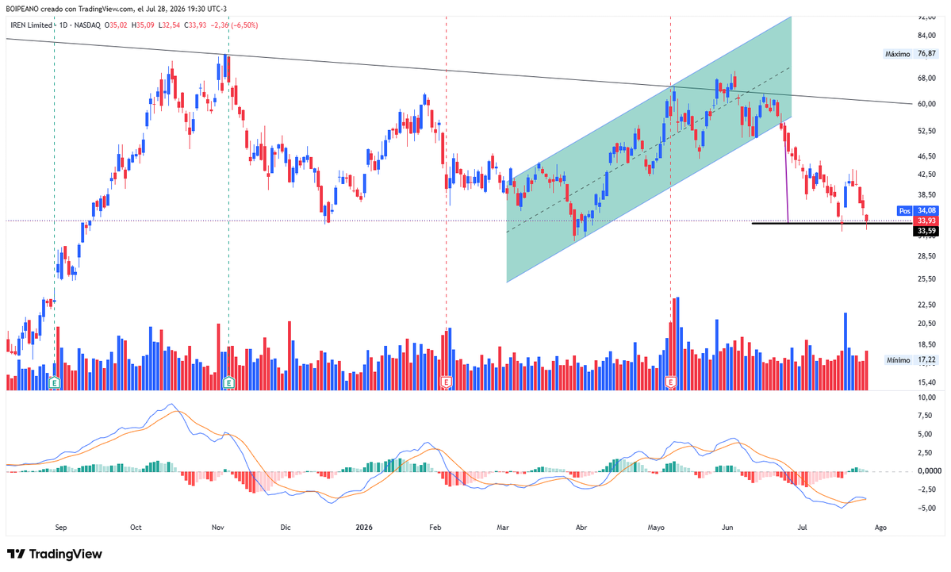Image resolution: width=951 pixels, height=572 pixels.
Task: Click the open value O35,02
Action: coord(116,25)
